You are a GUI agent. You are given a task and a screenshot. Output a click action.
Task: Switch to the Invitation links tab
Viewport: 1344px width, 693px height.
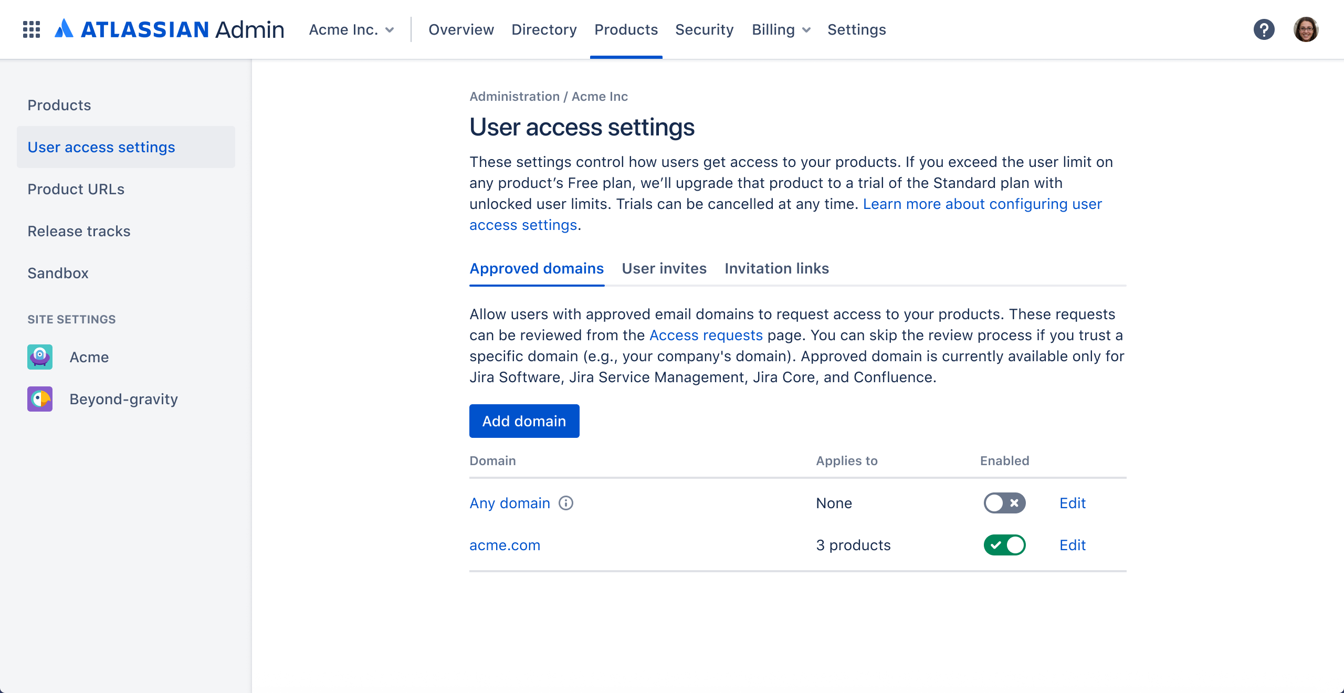[x=776, y=268]
